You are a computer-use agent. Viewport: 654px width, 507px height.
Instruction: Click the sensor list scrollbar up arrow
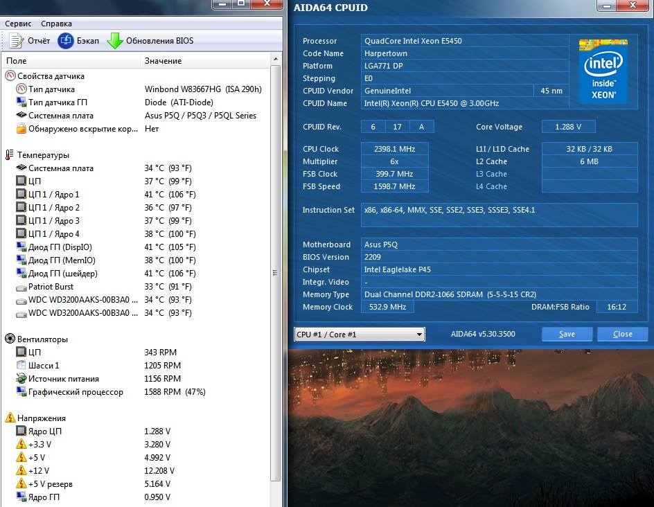point(276,59)
